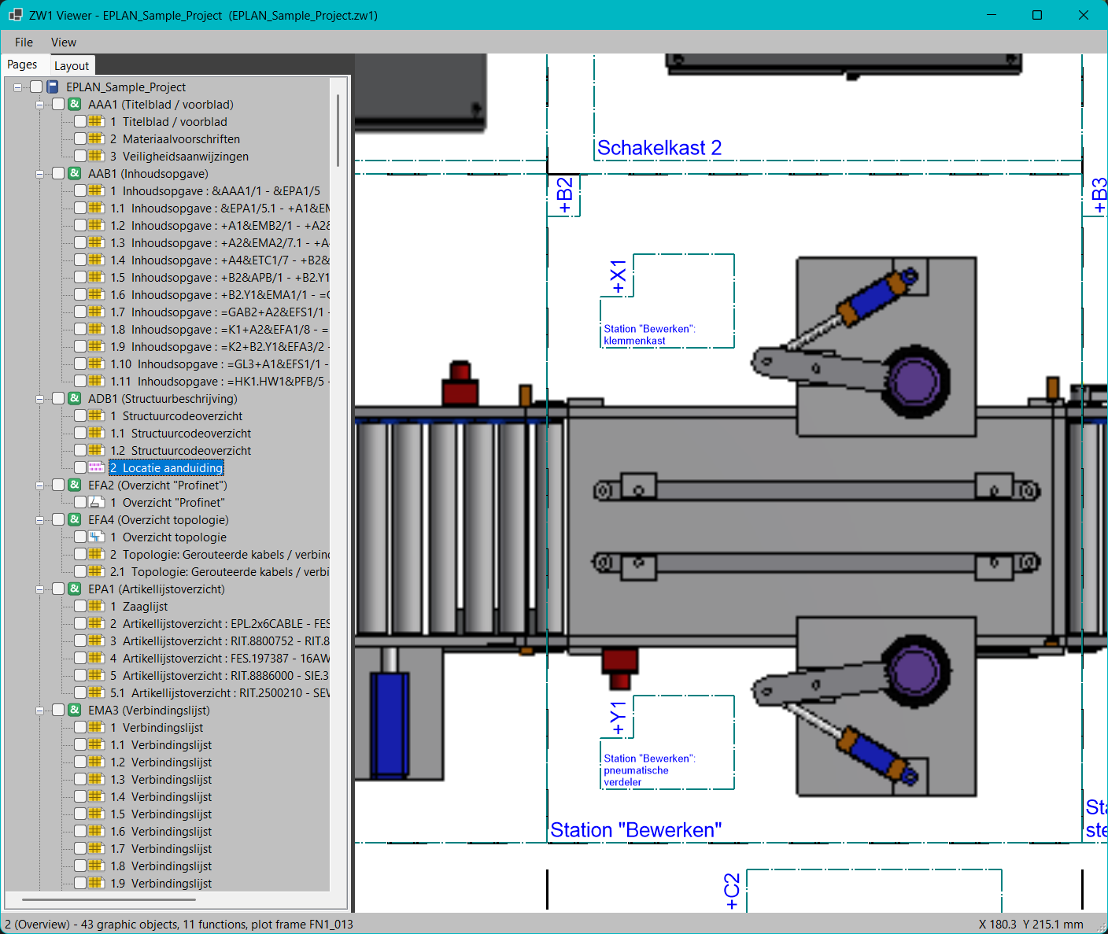Image resolution: width=1108 pixels, height=934 pixels.
Task: Click the +Y1 pneumatische verdeler box
Action: (x=667, y=742)
